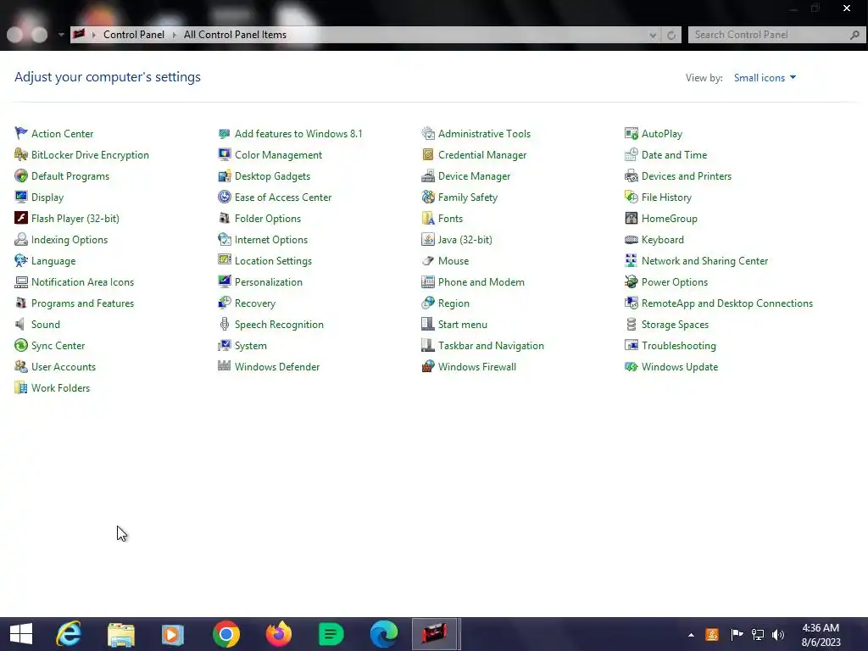The width and height of the screenshot is (868, 651).
Task: Click the network icon in system tray
Action: click(x=757, y=634)
